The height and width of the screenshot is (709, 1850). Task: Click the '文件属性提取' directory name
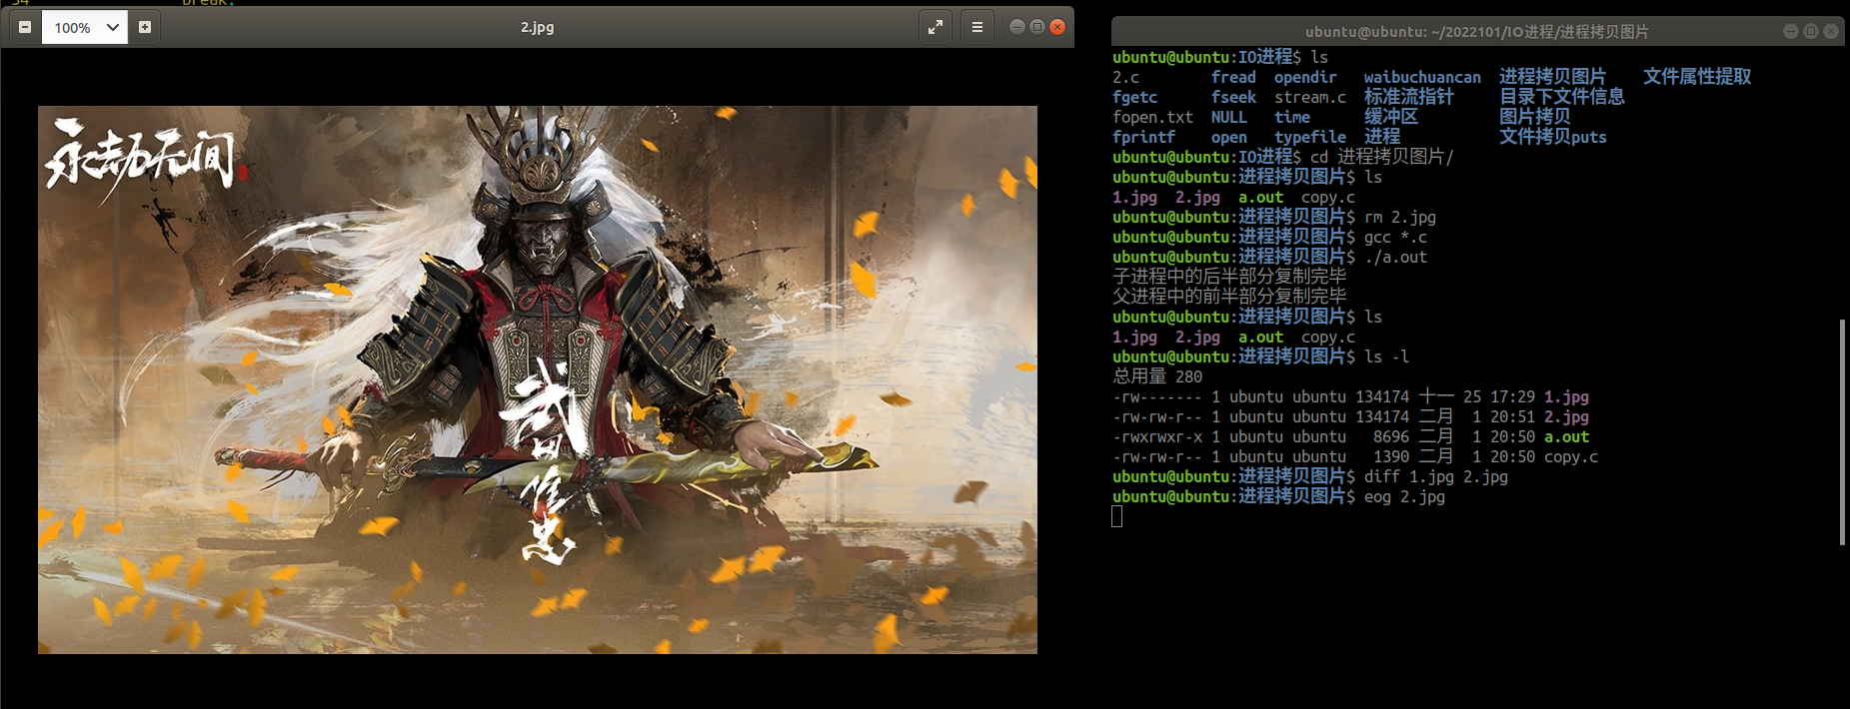1697,77
